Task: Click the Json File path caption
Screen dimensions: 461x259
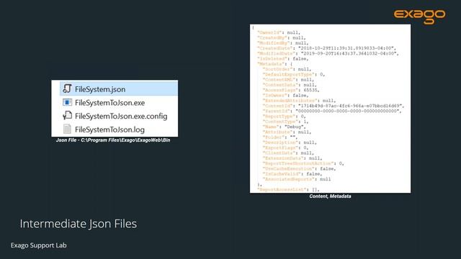Action: pos(113,140)
